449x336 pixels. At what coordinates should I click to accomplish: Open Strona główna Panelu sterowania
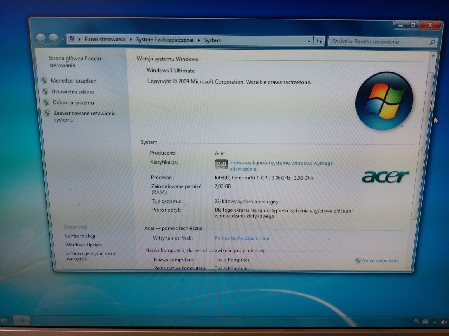click(x=75, y=62)
